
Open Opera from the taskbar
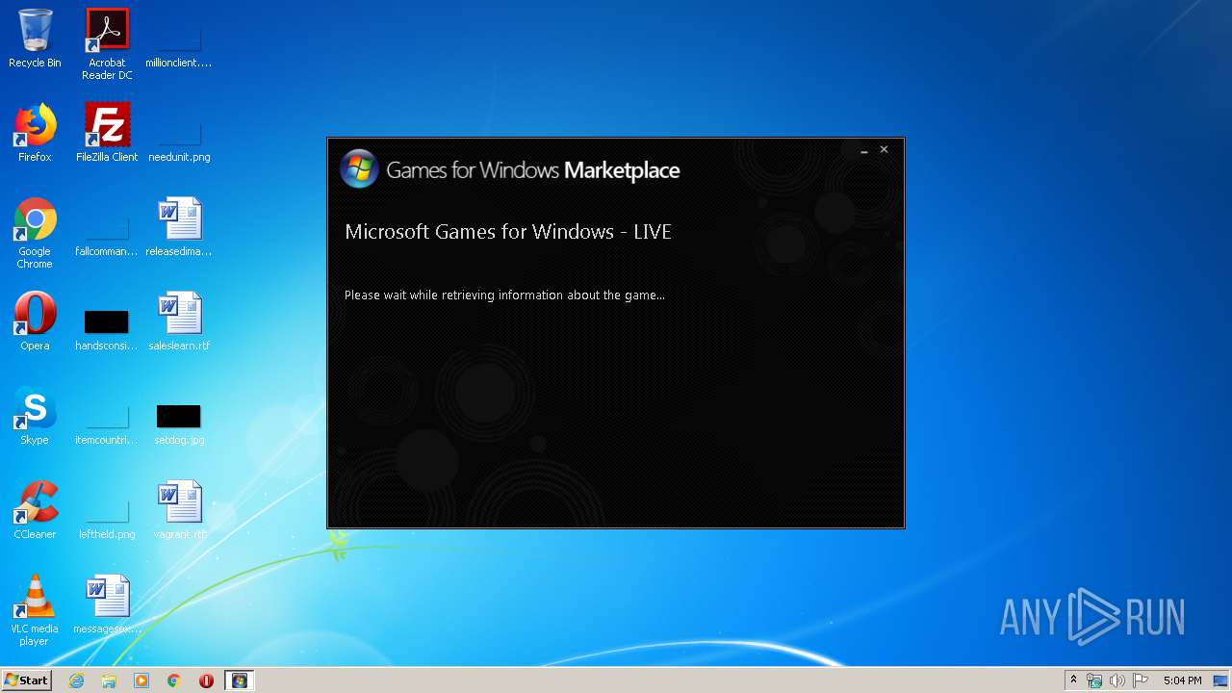tap(206, 680)
